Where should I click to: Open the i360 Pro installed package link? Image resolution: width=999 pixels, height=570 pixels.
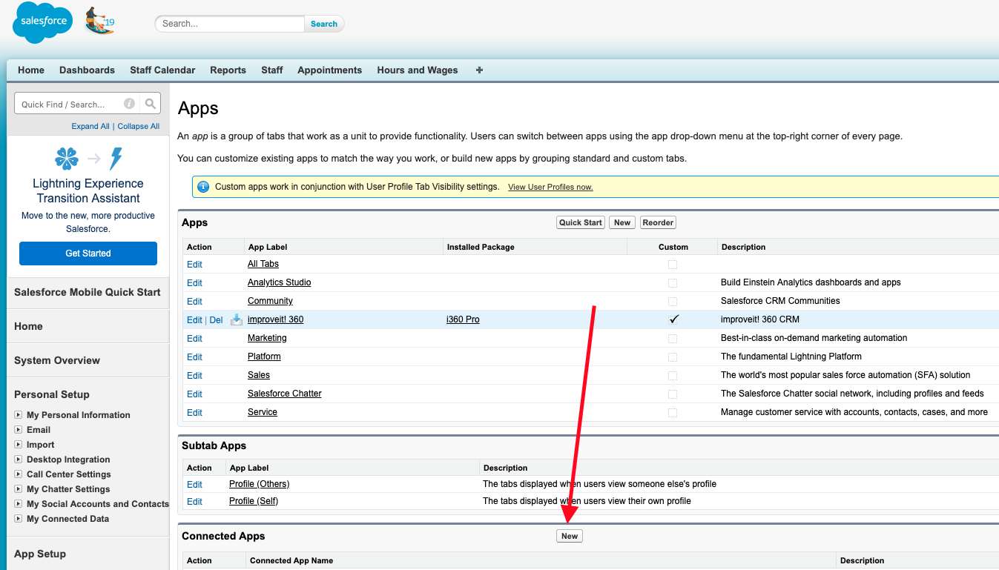(463, 319)
